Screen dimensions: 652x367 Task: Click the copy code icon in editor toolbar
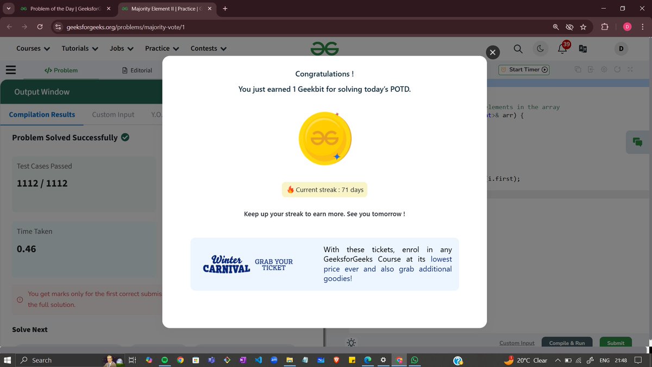[x=578, y=70]
